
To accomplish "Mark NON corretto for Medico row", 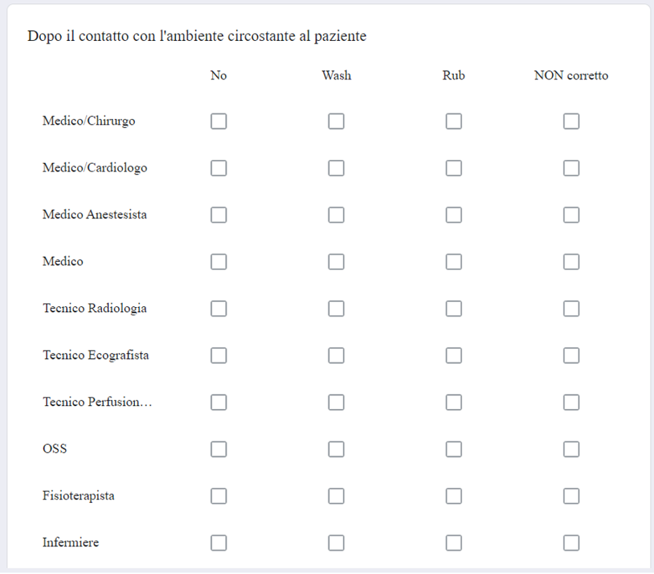I will click(572, 262).
